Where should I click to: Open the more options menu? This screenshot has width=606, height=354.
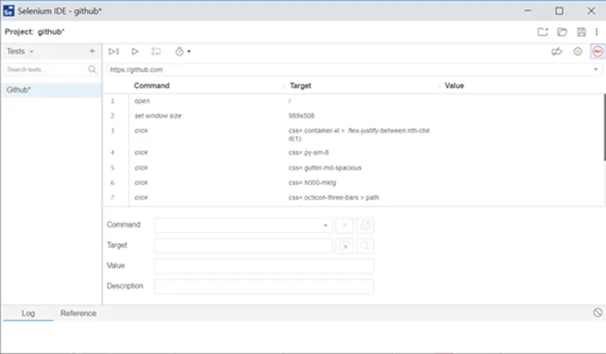click(596, 32)
